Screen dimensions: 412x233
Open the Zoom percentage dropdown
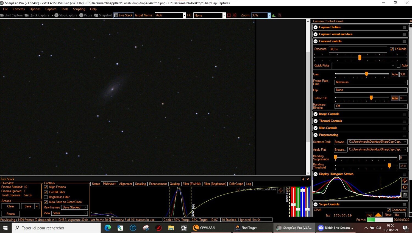point(269,15)
